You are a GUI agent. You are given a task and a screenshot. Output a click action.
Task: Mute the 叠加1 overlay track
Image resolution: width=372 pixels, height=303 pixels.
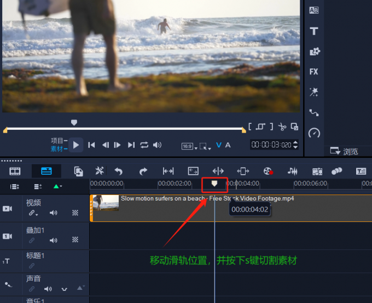click(x=54, y=240)
